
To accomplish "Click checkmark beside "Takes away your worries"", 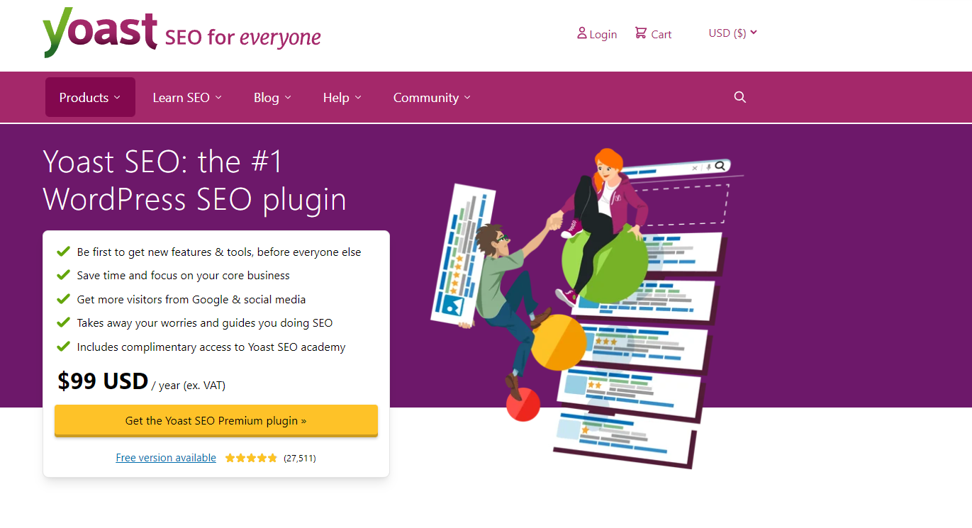I will [x=64, y=322].
